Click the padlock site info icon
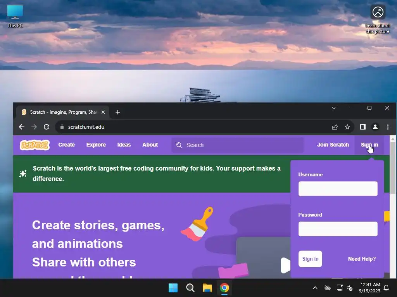The width and height of the screenshot is (397, 297). [62, 127]
